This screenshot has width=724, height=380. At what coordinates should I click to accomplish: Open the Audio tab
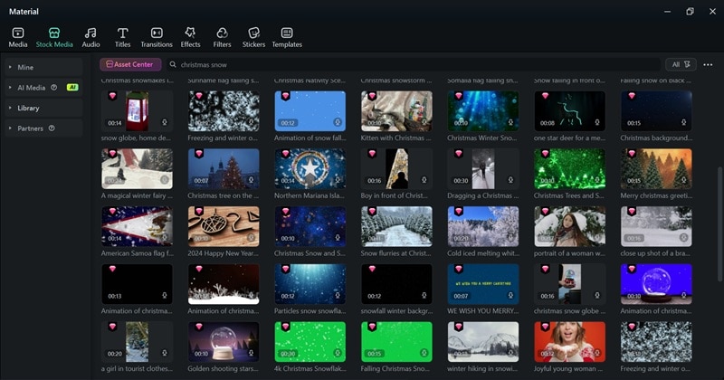[90, 37]
